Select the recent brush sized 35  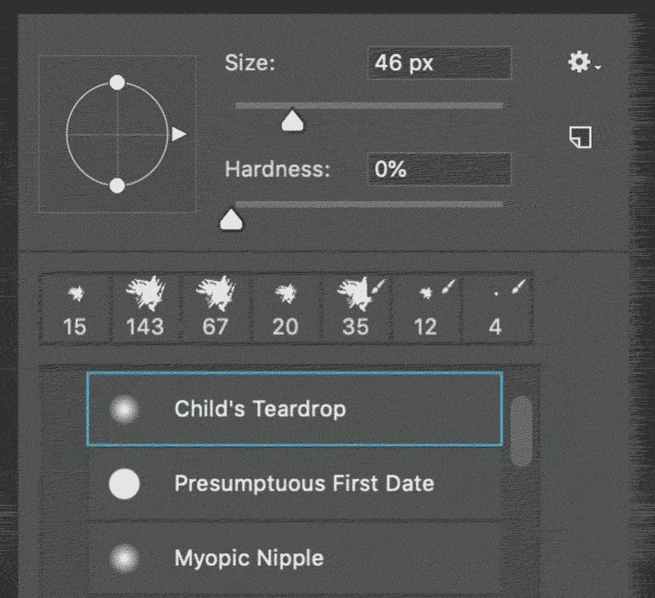(x=356, y=309)
